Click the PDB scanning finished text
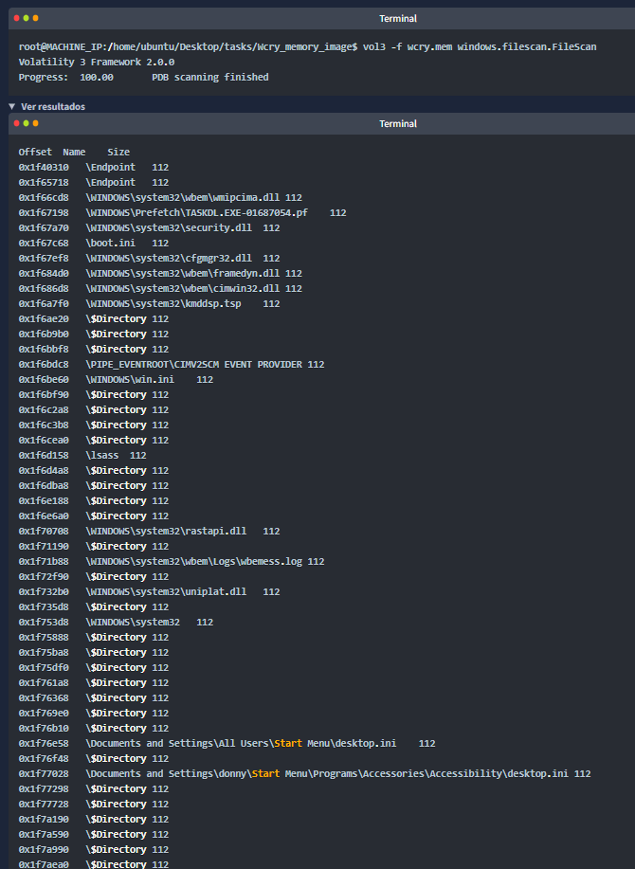 210,77
